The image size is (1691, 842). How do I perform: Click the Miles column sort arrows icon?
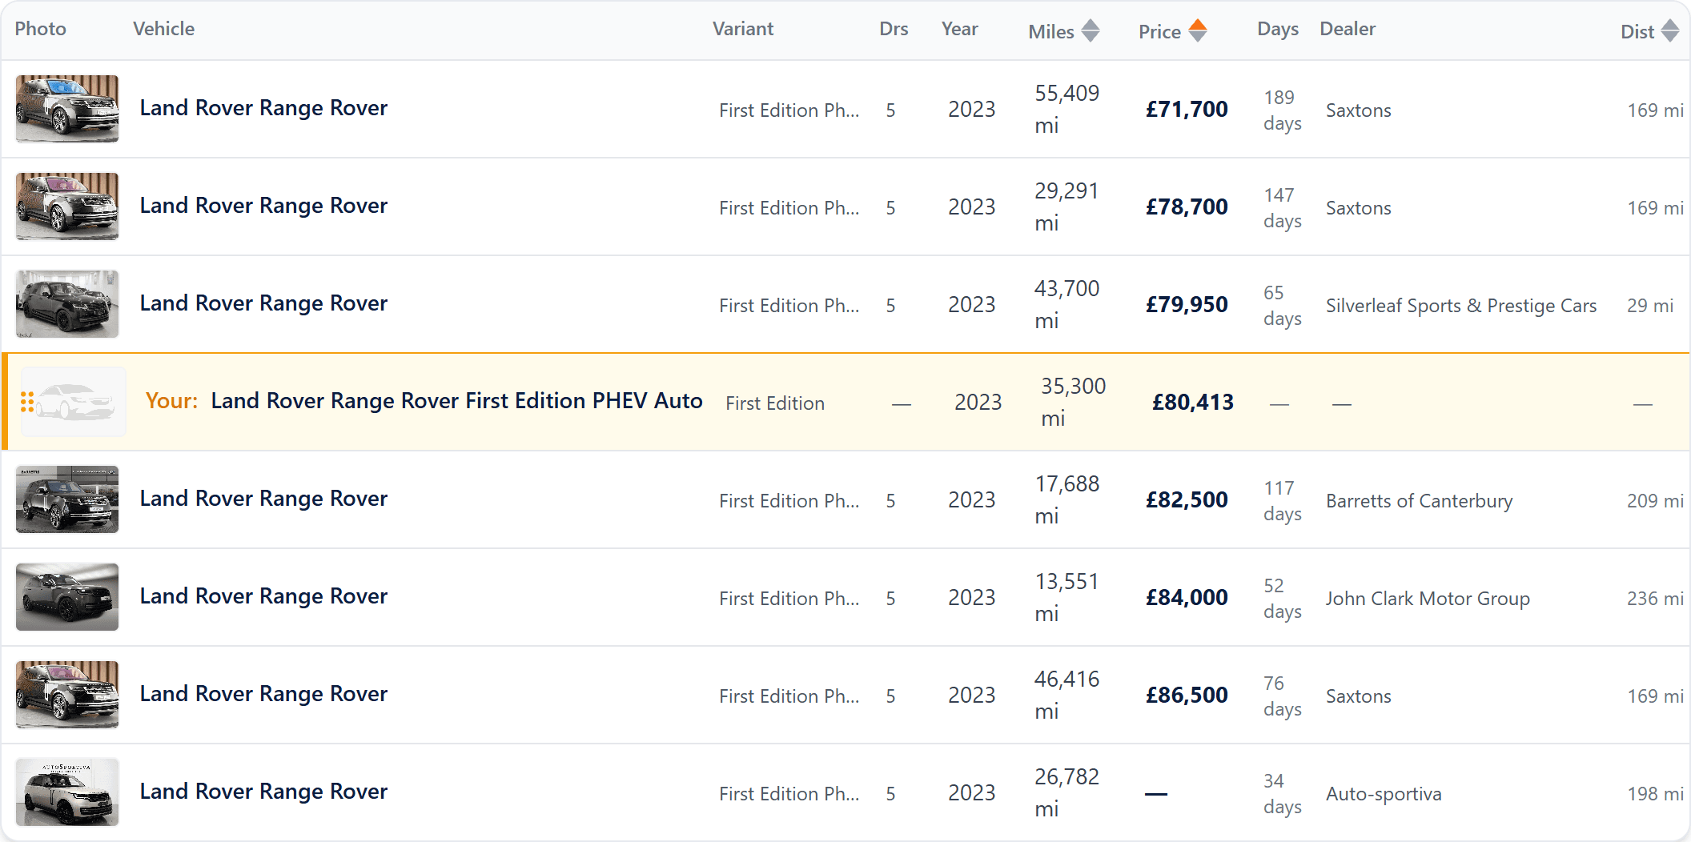pos(1091,31)
